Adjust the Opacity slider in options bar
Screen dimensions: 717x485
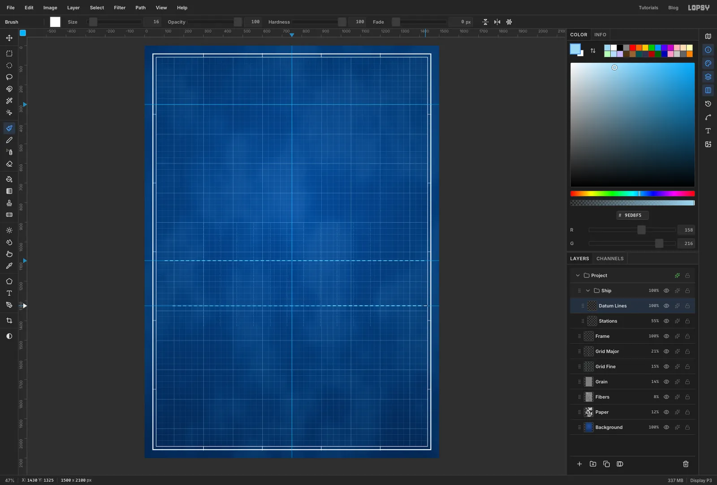216,22
